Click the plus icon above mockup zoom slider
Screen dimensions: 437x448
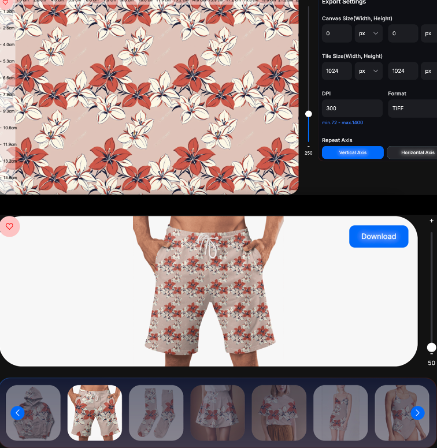tap(431, 221)
